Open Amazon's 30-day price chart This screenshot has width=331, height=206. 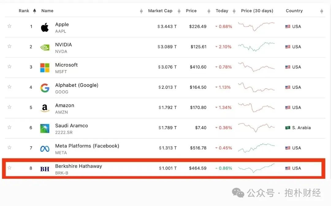click(x=256, y=107)
